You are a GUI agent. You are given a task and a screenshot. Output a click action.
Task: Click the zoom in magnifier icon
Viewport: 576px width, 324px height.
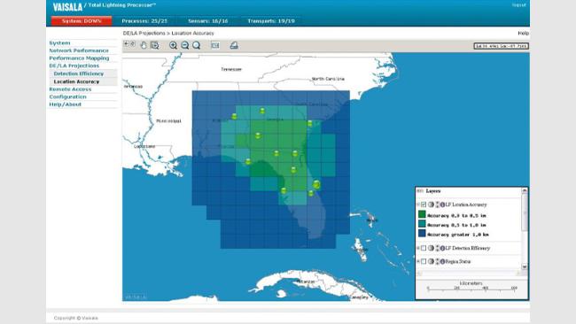(x=173, y=45)
